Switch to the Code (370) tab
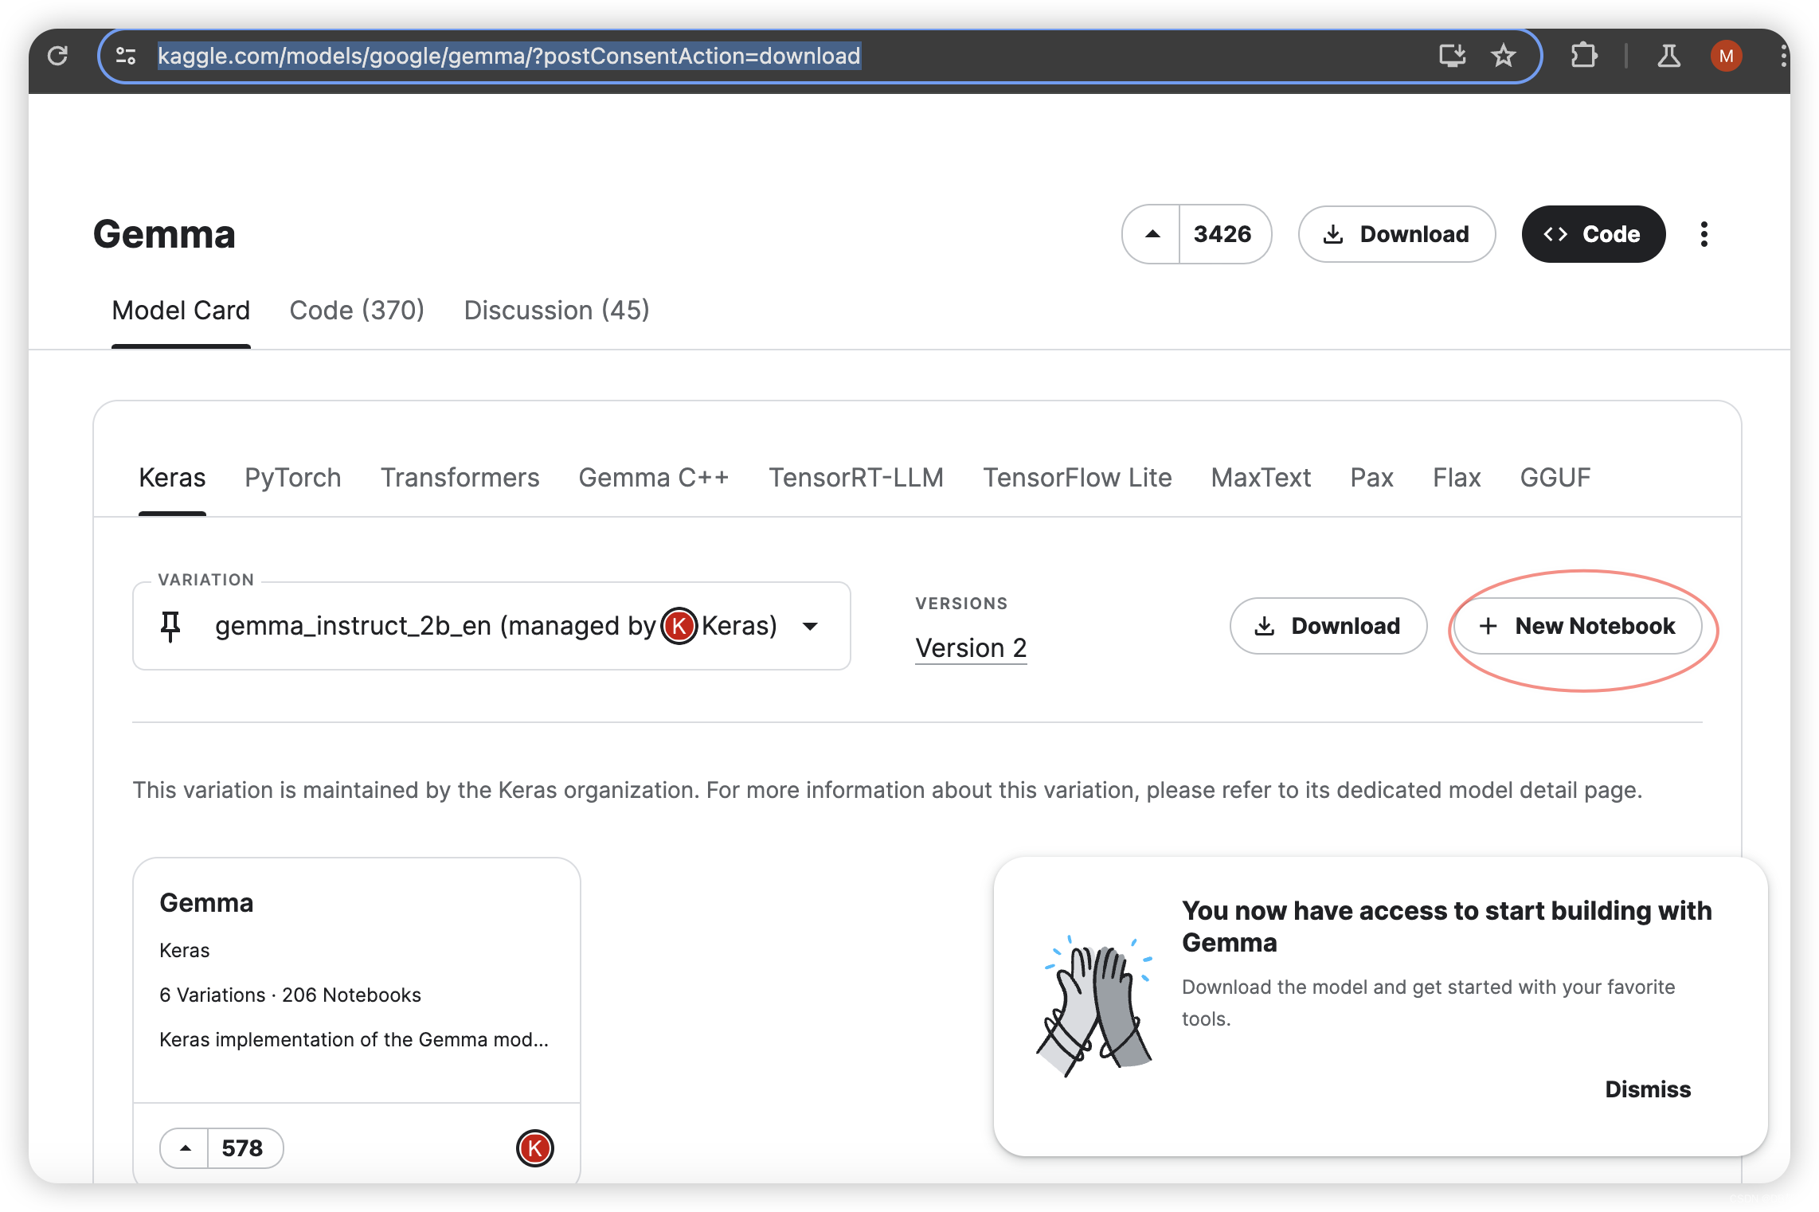Image resolution: width=1819 pixels, height=1212 pixels. coord(356,310)
